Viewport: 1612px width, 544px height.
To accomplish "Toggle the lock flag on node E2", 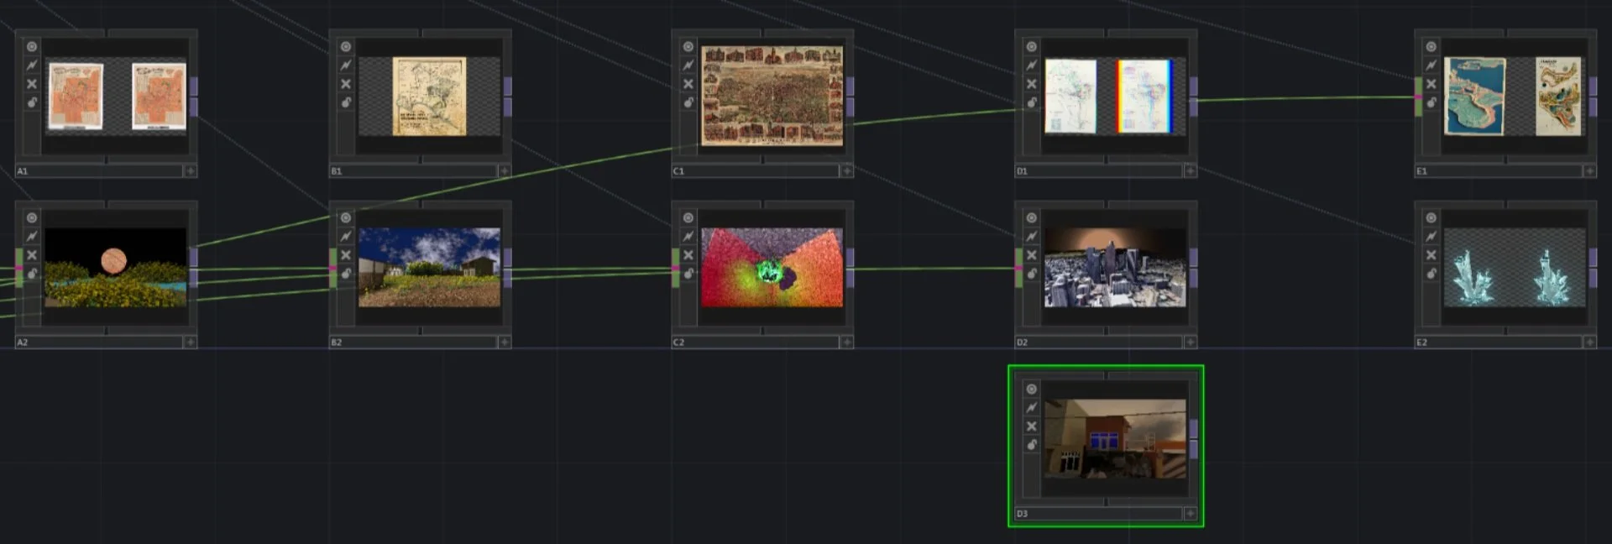I will [1431, 274].
